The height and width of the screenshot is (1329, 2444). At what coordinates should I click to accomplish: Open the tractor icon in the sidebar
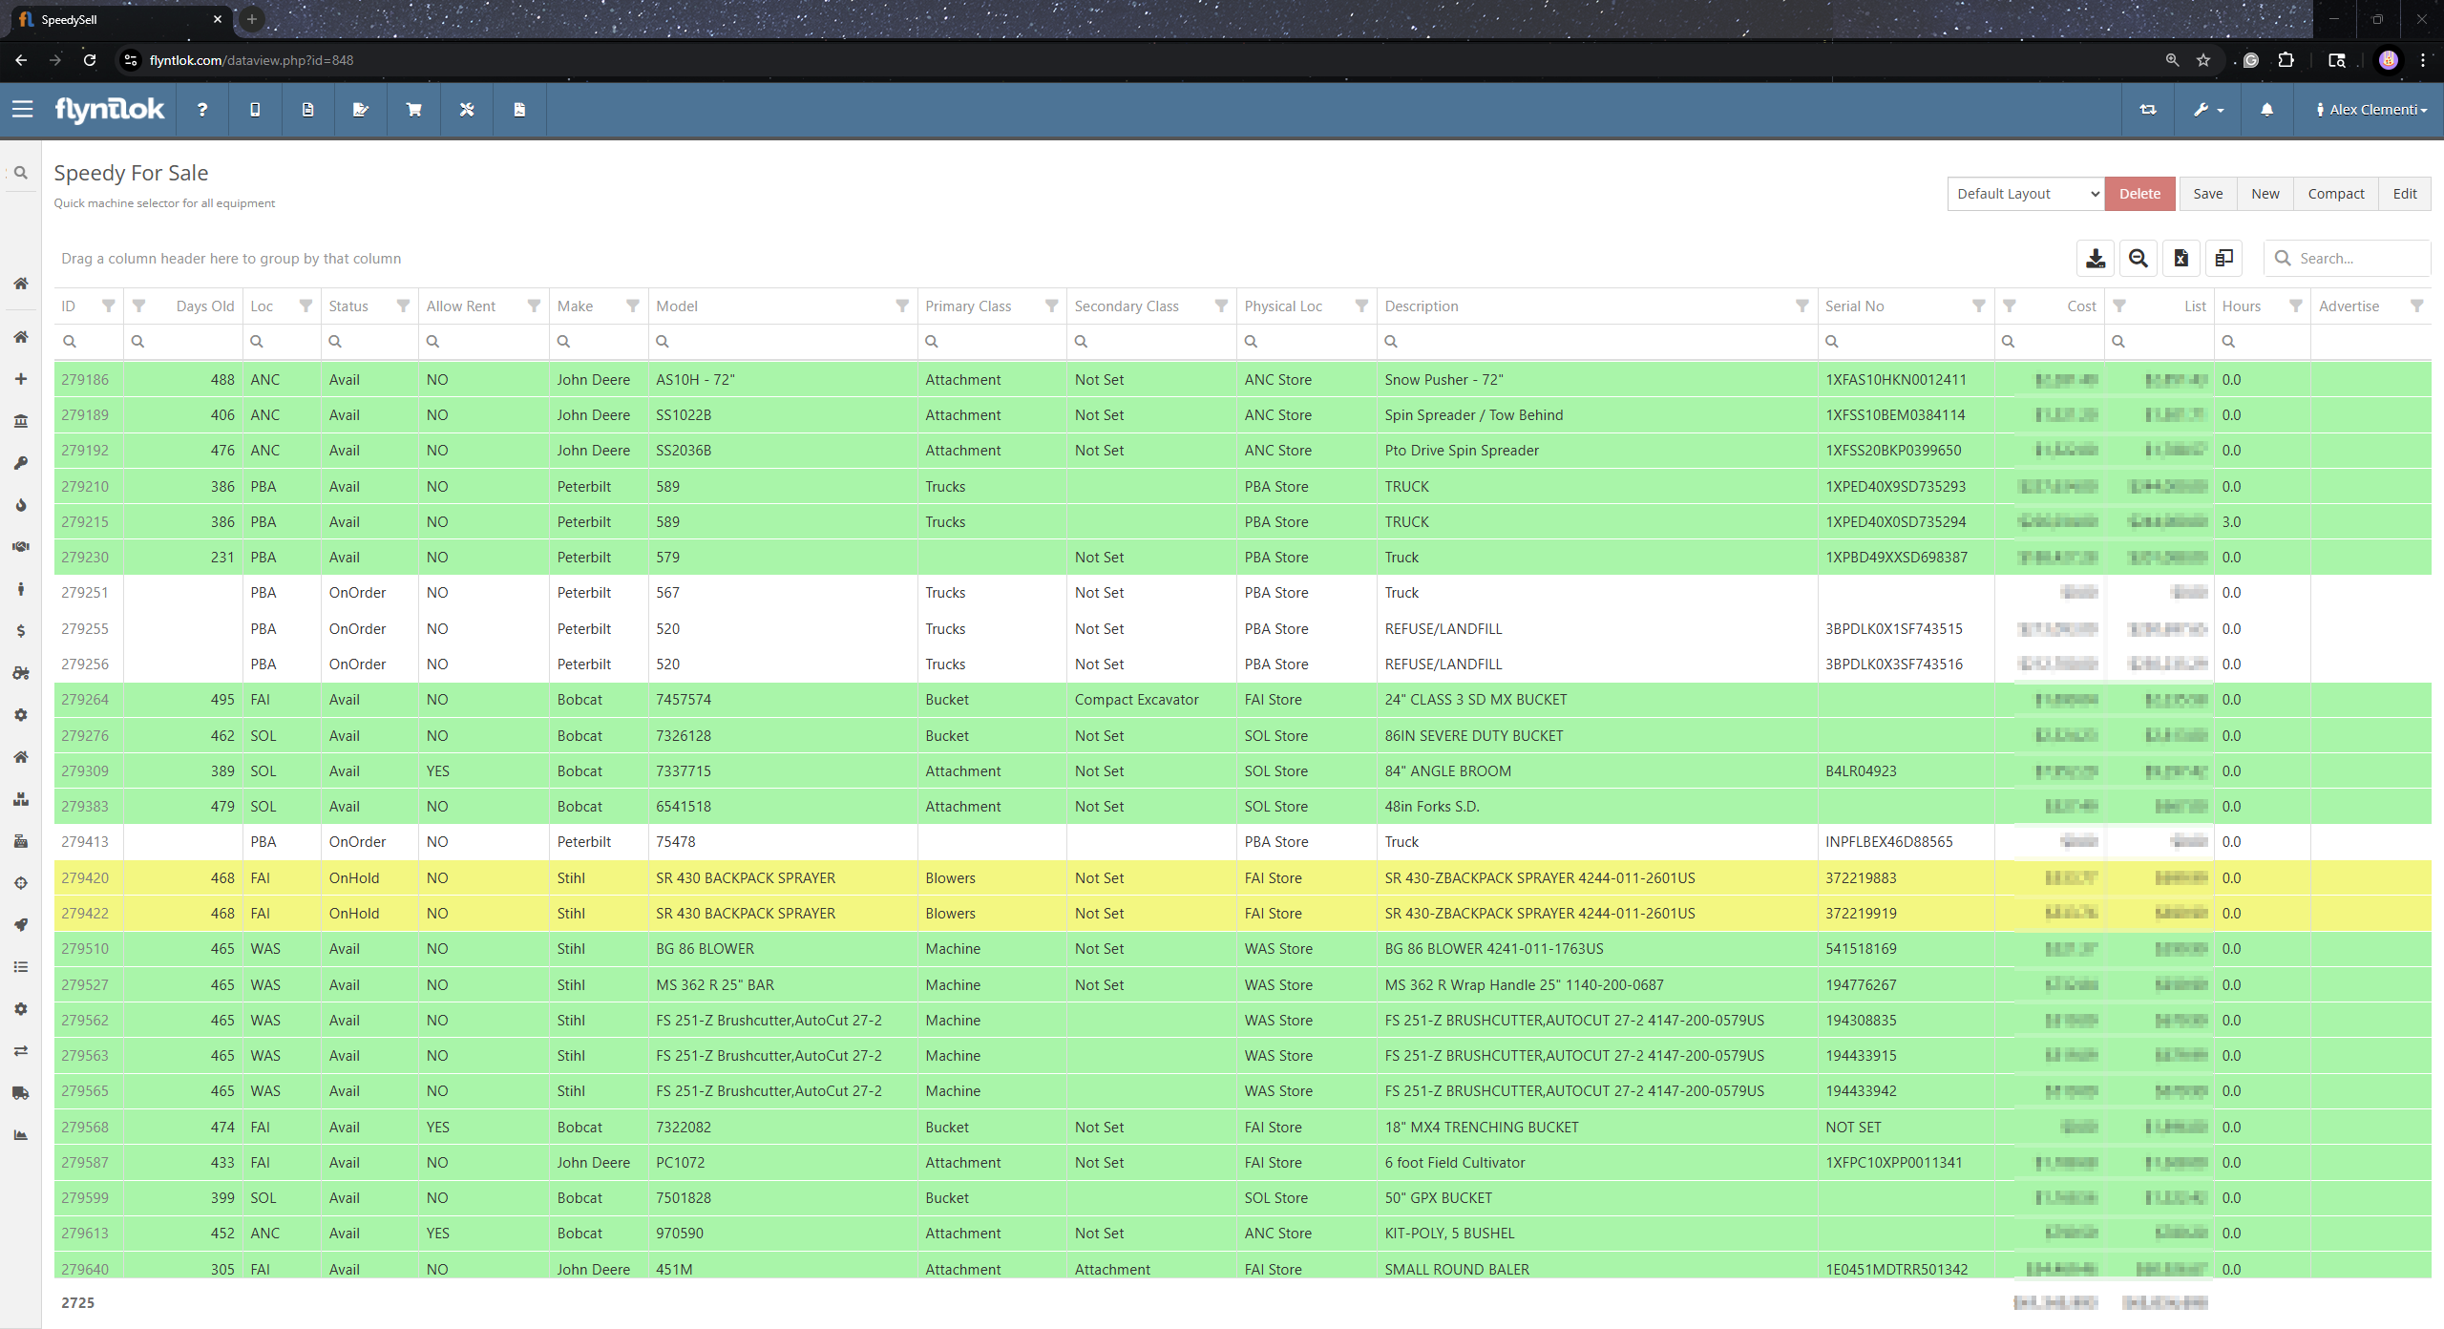(20, 673)
